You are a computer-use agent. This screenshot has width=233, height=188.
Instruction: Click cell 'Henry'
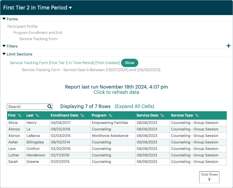pyautogui.click(x=37, y=123)
